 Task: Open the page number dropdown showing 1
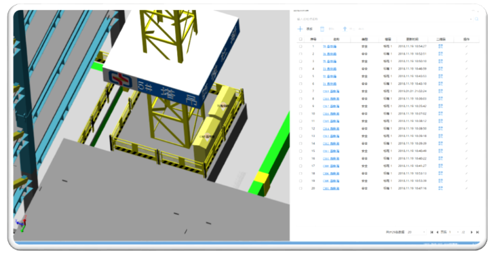[454, 232]
